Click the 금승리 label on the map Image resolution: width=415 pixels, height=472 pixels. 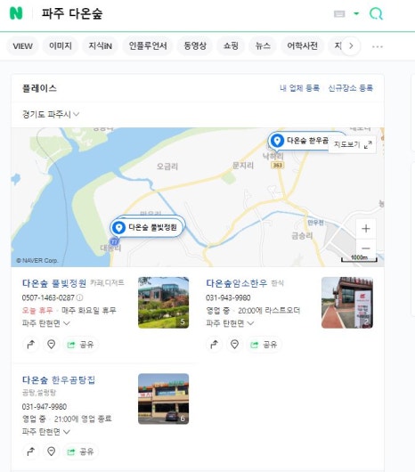click(x=302, y=235)
